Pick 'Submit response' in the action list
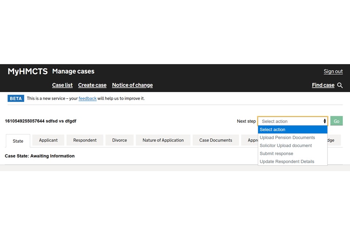 (276, 154)
